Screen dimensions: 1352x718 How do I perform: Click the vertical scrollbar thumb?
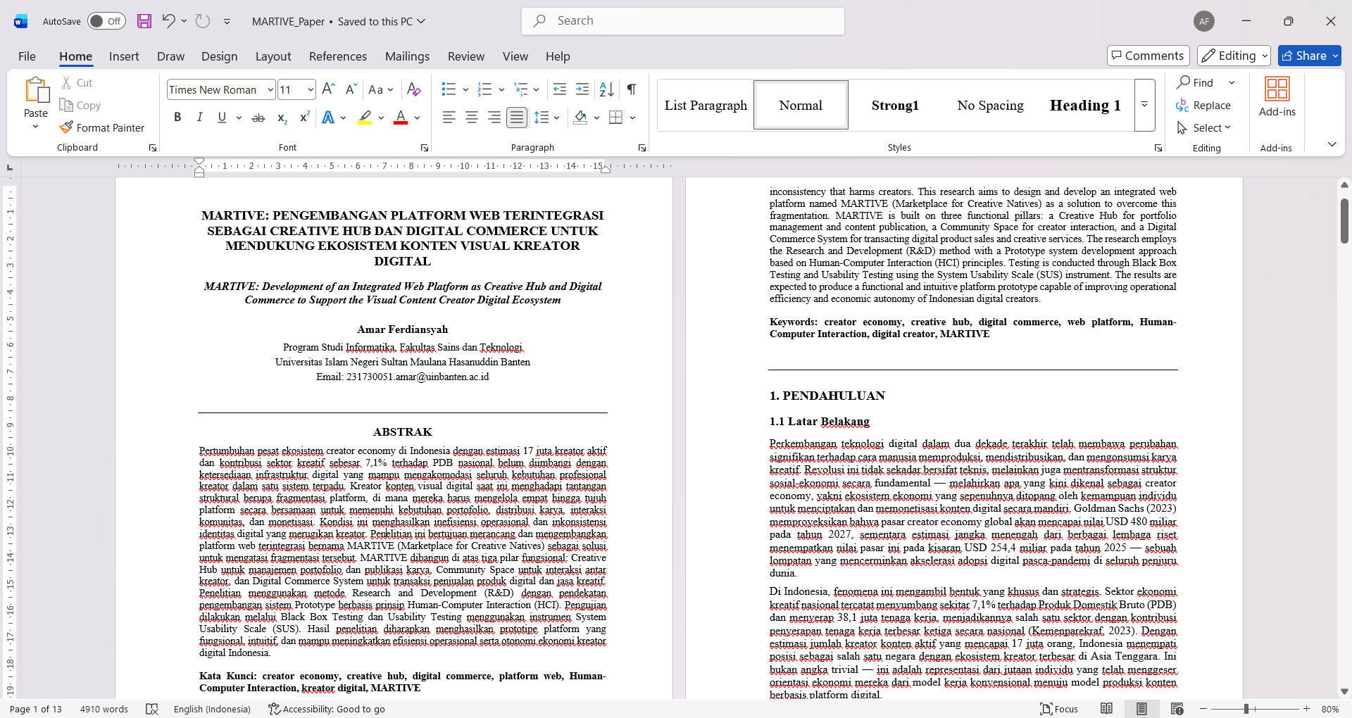coord(1344,220)
